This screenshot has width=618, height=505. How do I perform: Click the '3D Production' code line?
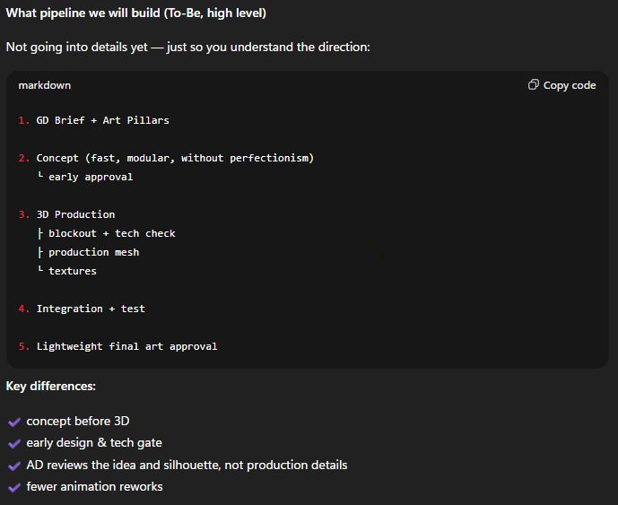[x=75, y=214]
